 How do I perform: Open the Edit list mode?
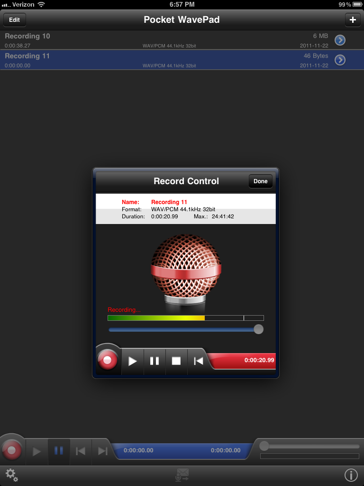point(15,20)
